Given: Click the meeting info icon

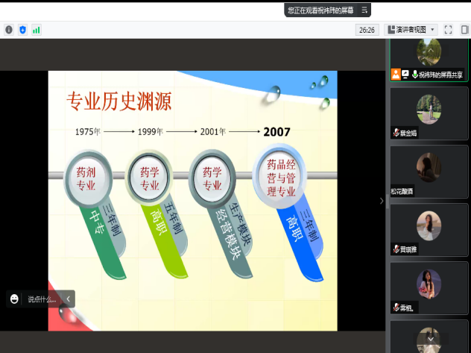Looking at the screenshot, I should [x=9, y=30].
